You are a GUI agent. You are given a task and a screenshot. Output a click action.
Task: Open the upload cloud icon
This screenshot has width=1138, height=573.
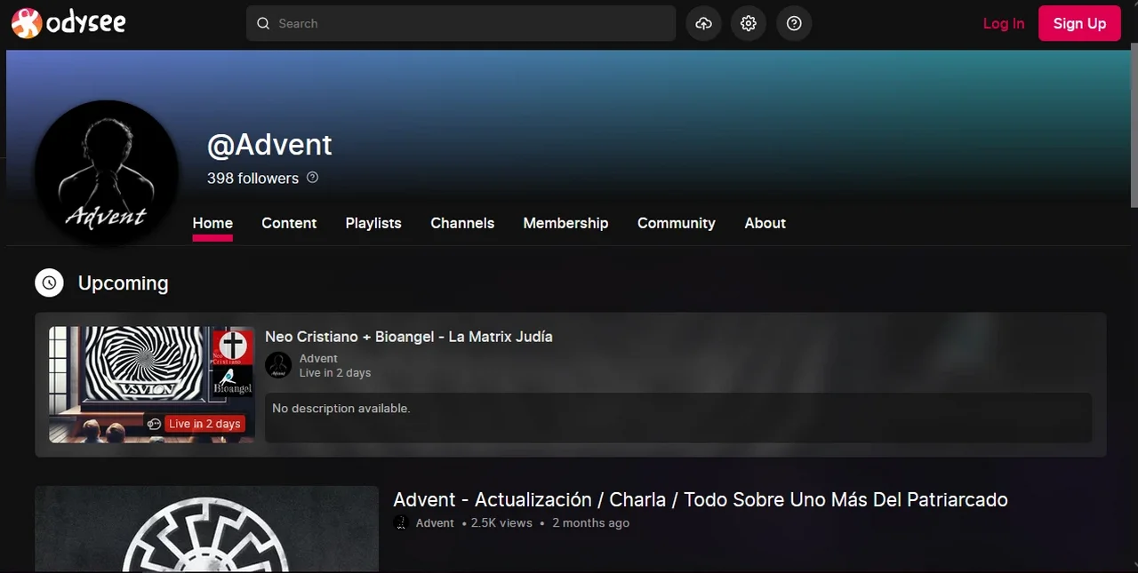click(x=703, y=24)
